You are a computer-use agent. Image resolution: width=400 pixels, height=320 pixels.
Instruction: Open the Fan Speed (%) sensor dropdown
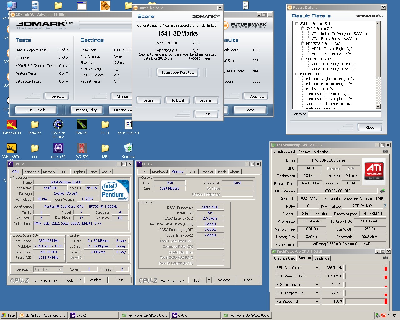click(x=317, y=302)
